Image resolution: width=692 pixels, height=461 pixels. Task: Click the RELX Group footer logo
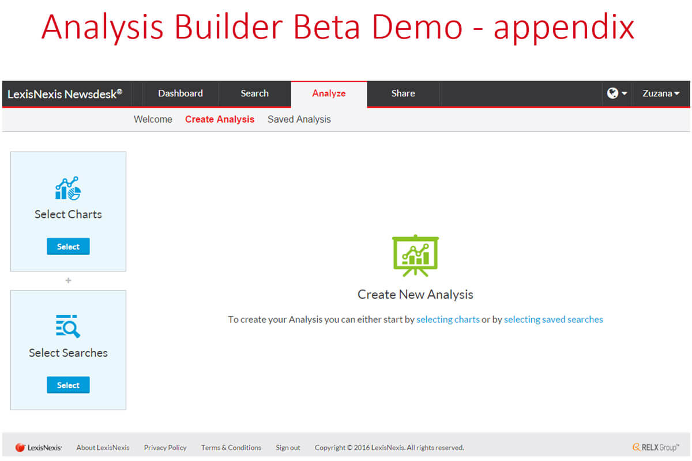(x=656, y=447)
